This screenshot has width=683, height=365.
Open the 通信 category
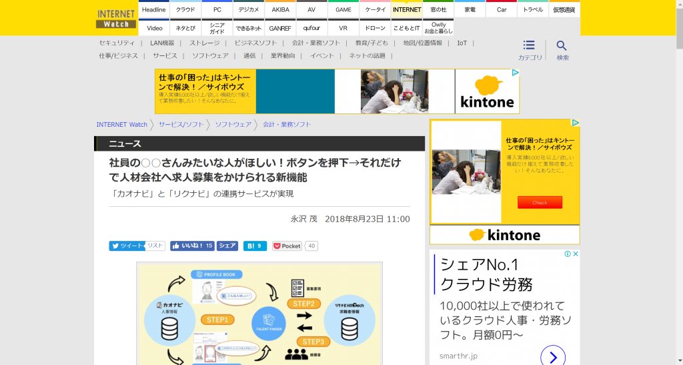click(x=249, y=56)
